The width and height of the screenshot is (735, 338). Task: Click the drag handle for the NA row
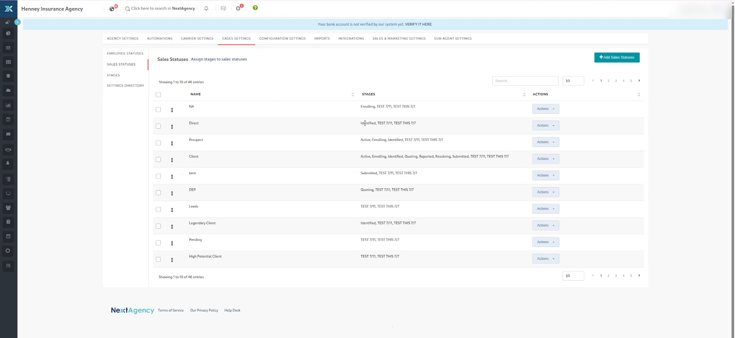172,110
